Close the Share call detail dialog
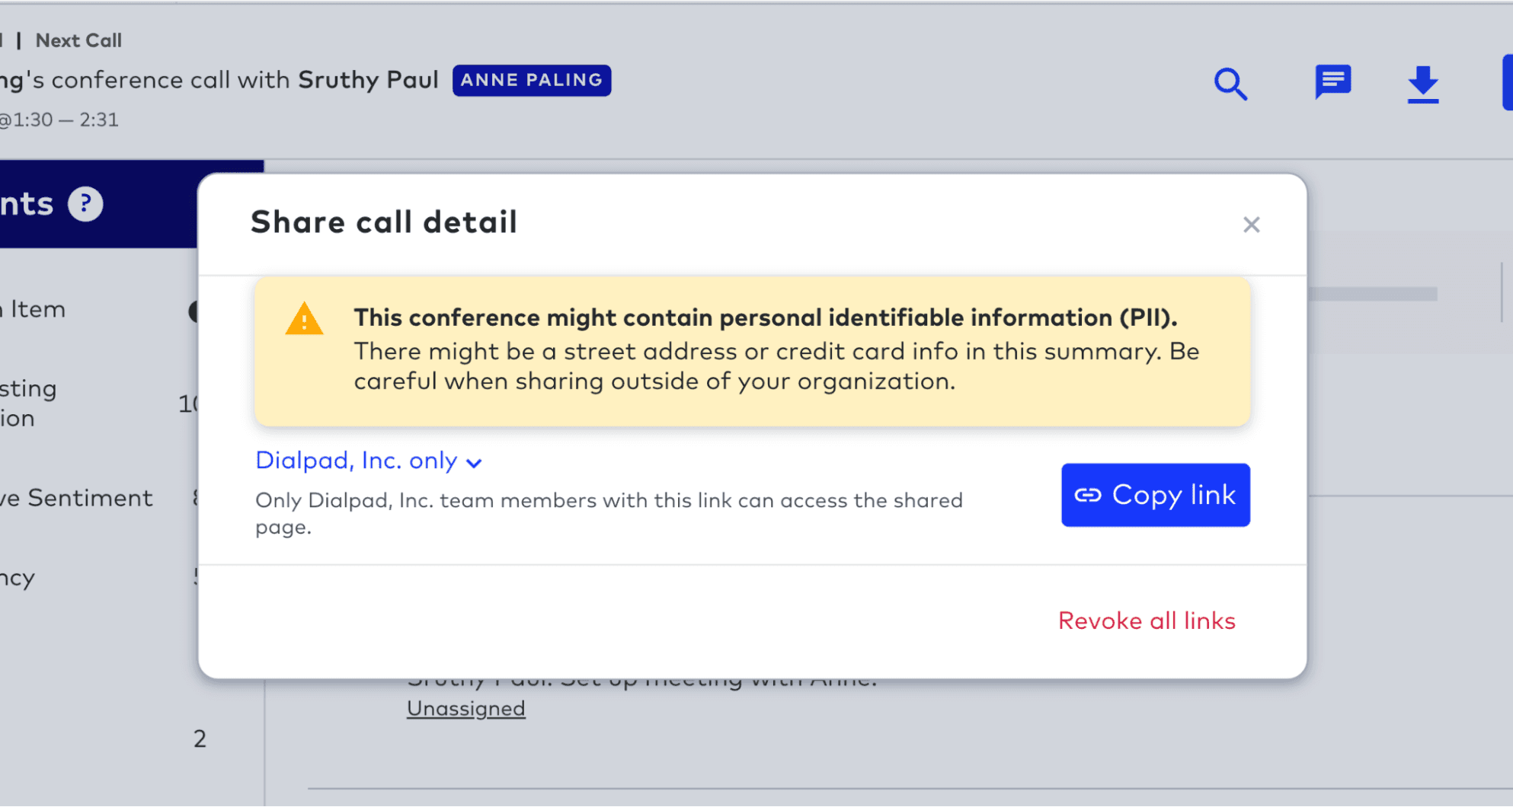Viewport: 1513px width, 807px height. 1251,225
